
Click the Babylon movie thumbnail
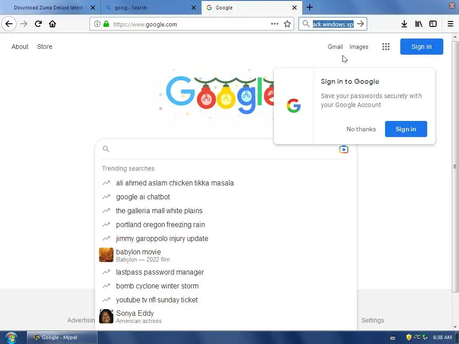click(106, 255)
